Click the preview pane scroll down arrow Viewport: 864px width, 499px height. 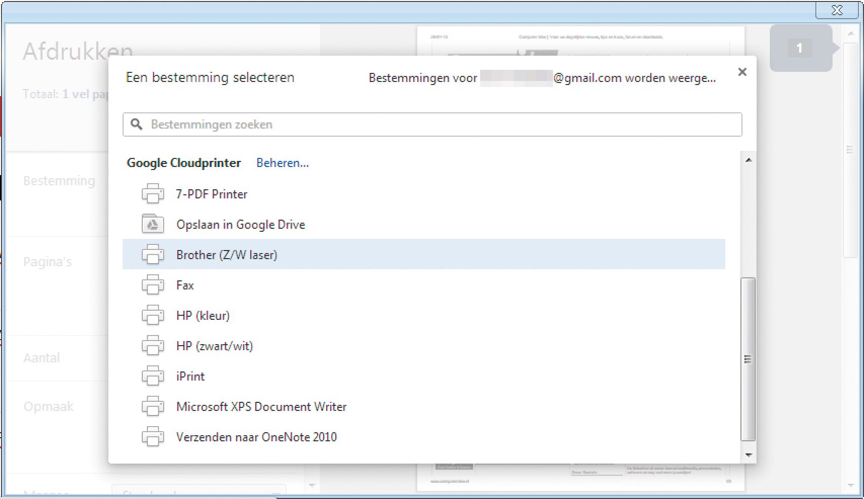click(x=851, y=485)
